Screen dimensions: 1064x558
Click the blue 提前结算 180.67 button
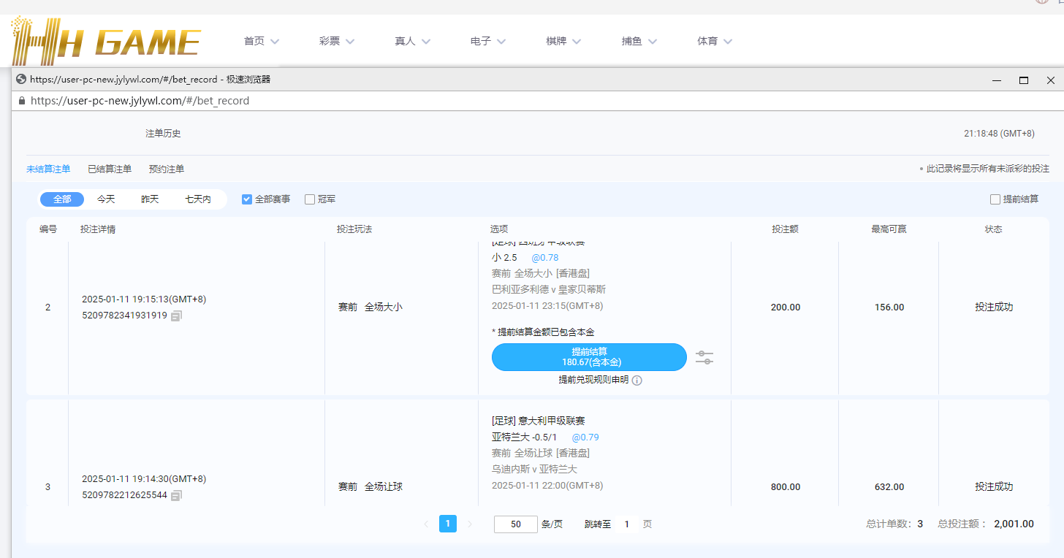[x=589, y=357]
